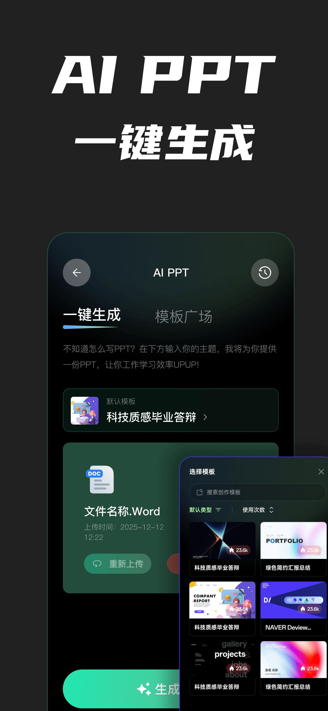
Task: Select the PORTFOLIO 绿色简约汇报总结 template
Action: [293, 549]
